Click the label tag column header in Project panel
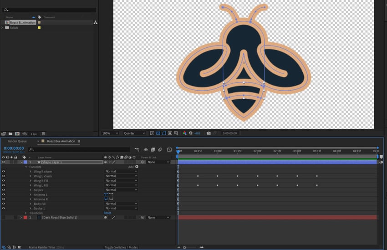The height and width of the screenshot is (250, 387). [x=39, y=17]
